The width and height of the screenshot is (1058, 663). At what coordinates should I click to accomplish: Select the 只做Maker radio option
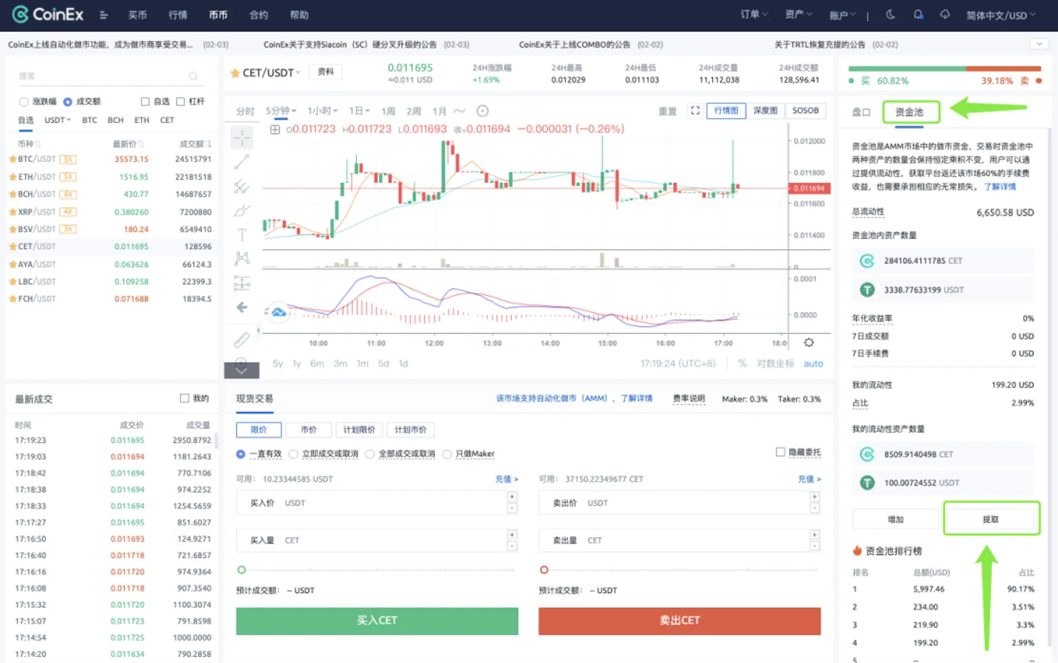447,454
